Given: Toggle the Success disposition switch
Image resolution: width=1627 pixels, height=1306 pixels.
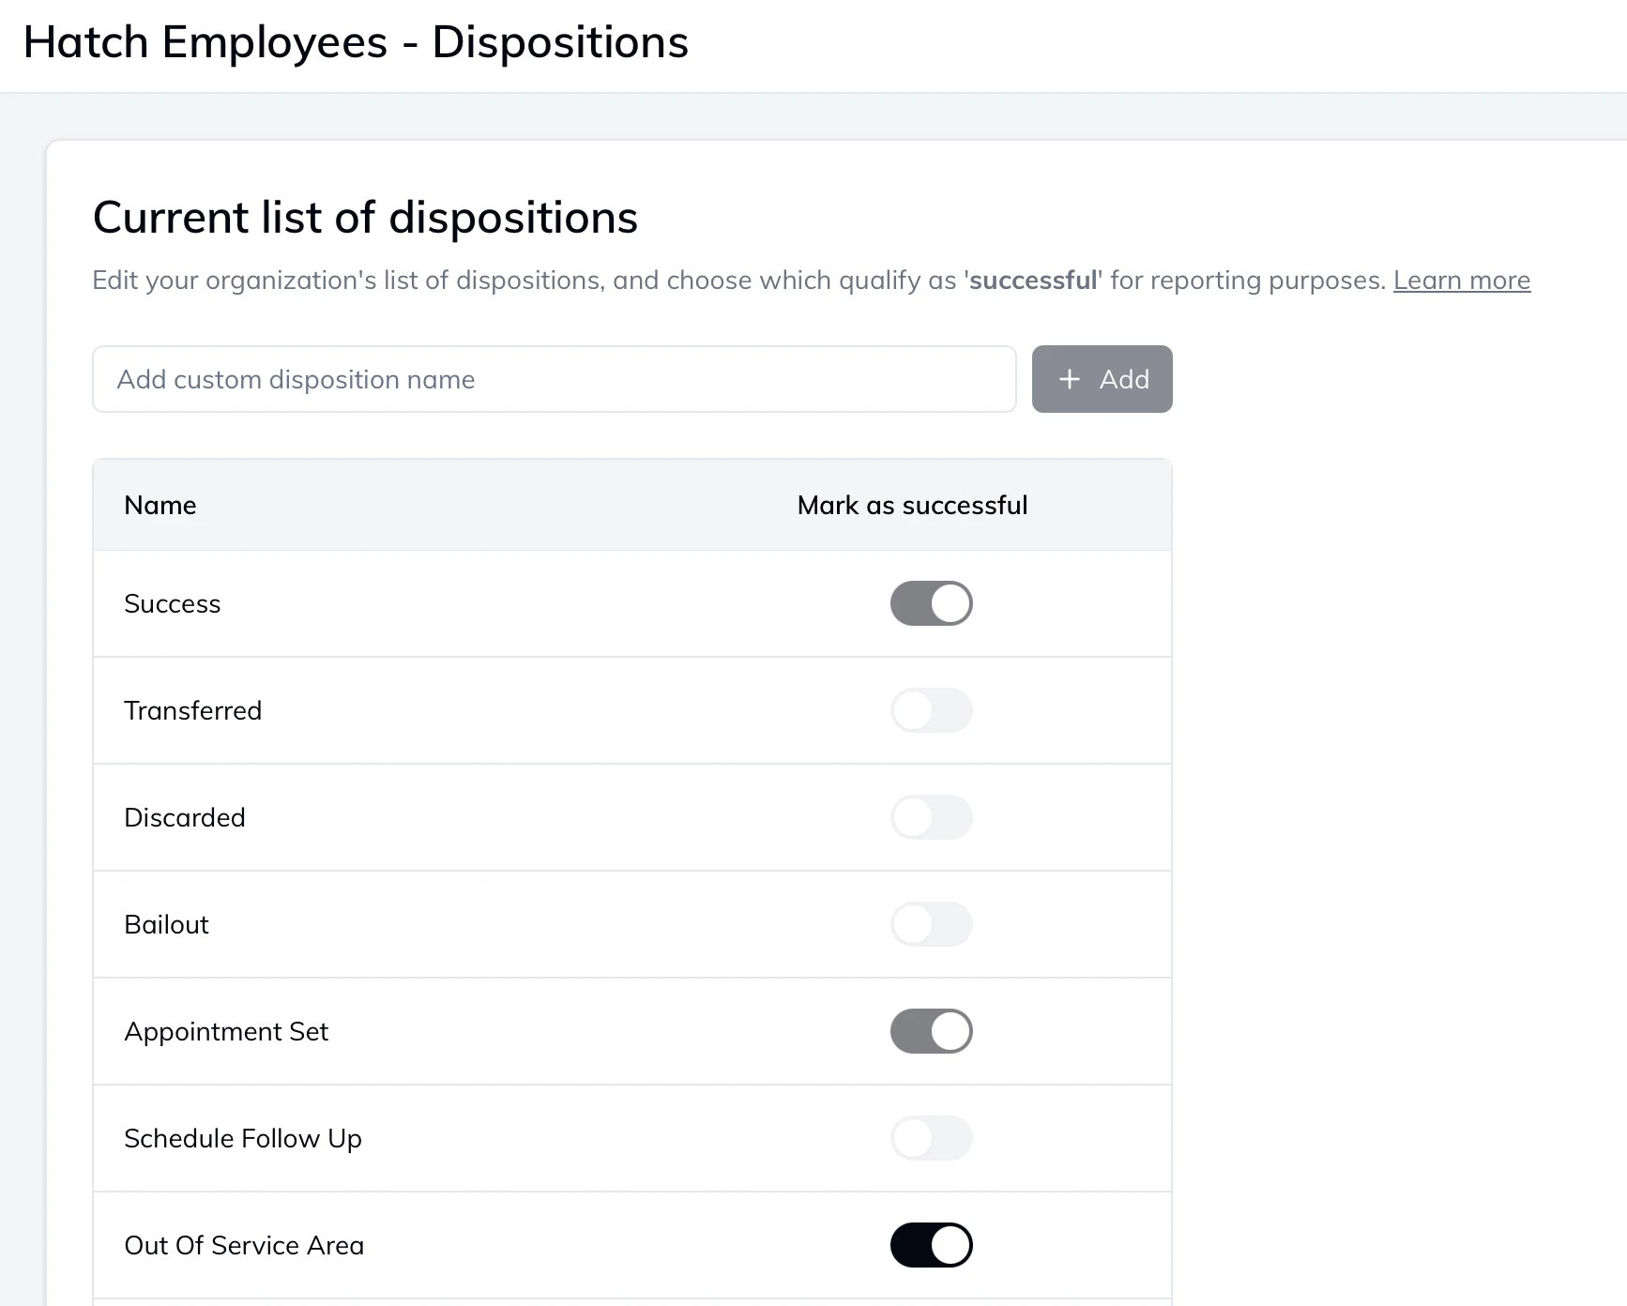Looking at the screenshot, I should pos(931,603).
